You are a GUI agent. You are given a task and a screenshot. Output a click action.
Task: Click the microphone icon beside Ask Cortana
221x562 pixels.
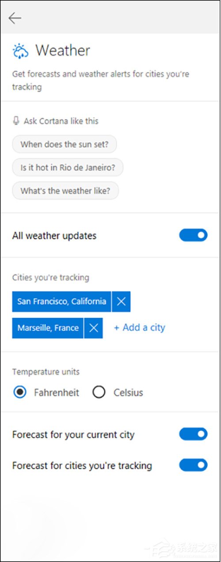(x=16, y=121)
